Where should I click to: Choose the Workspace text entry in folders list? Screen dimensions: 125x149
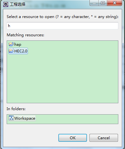[25, 118]
